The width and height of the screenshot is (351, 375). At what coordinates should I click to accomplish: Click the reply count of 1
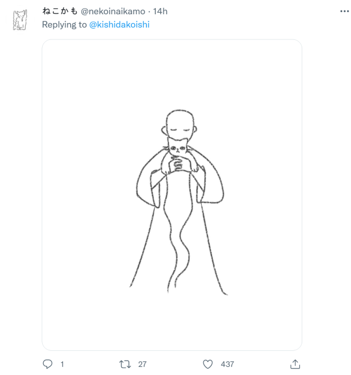(x=62, y=364)
